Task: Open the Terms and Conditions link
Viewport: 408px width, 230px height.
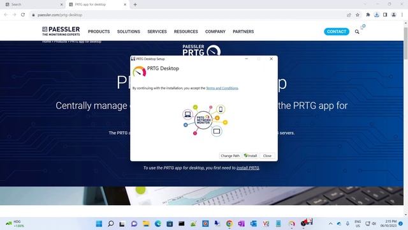Action: click(x=222, y=88)
